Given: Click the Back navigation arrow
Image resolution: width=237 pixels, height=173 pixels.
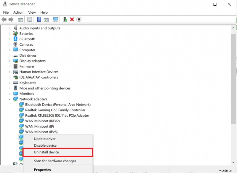Looking at the screenshot, I should (x=4, y=19).
